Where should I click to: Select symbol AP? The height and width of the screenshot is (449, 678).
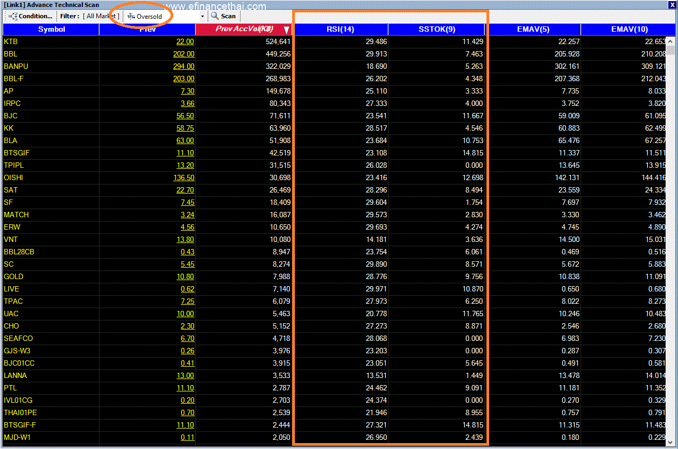[x=9, y=91]
